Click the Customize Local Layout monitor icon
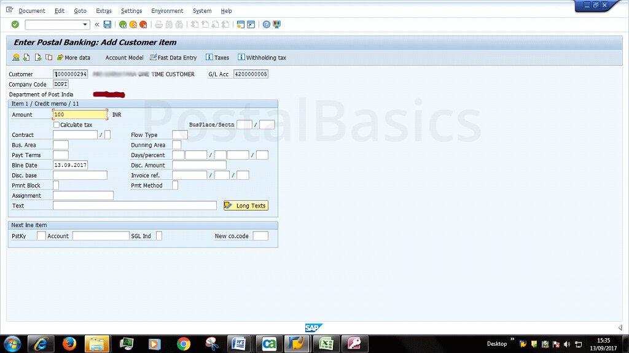629x353 pixels. [x=276, y=25]
